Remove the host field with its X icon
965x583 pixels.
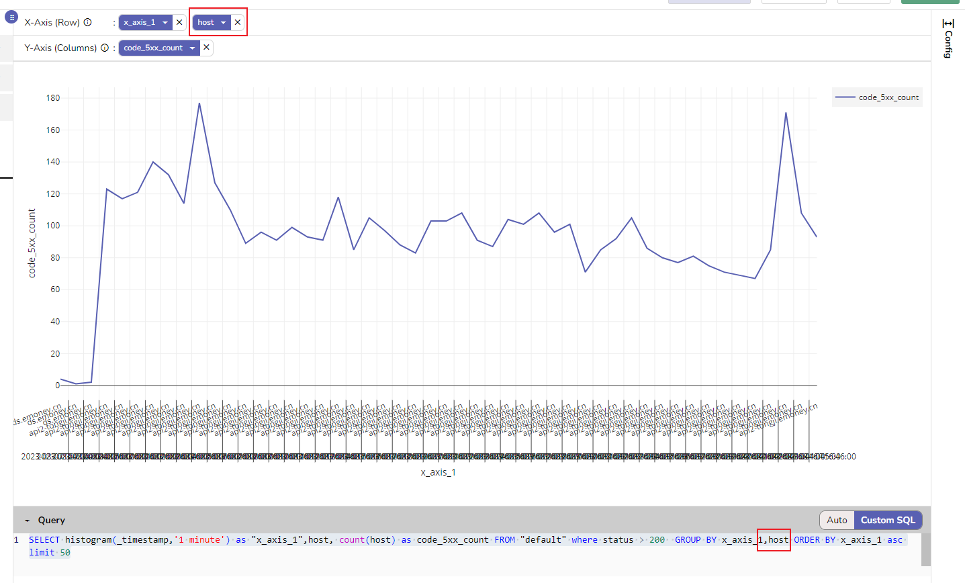[x=237, y=21]
